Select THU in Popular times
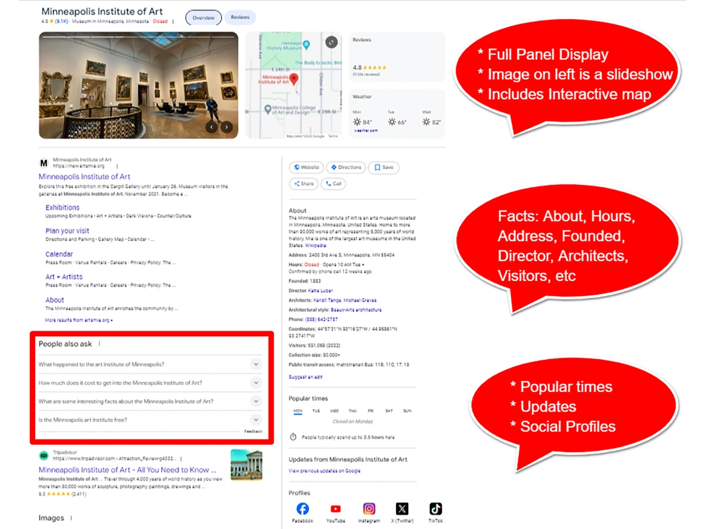The width and height of the screenshot is (705, 529). [x=352, y=411]
